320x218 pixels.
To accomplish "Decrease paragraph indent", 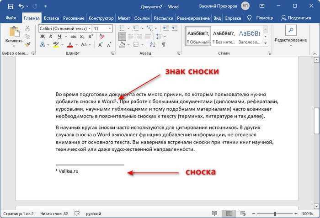I will pos(166,28).
